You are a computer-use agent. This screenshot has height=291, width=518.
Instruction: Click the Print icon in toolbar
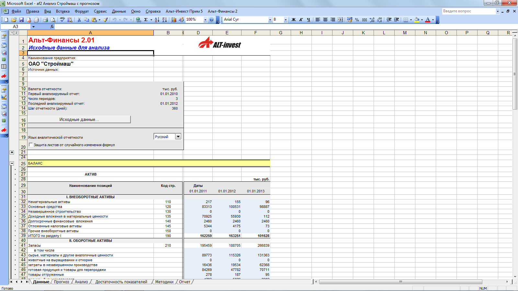click(x=46, y=20)
